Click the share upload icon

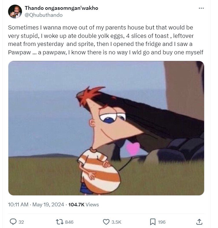pyautogui.click(x=199, y=222)
